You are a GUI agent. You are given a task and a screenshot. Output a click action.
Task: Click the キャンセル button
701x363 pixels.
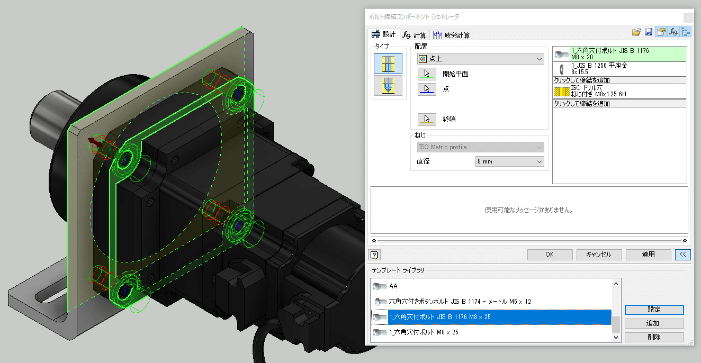[x=599, y=255]
